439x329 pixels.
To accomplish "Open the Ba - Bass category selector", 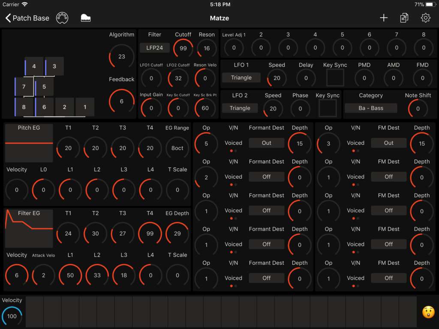I will (x=371, y=108).
